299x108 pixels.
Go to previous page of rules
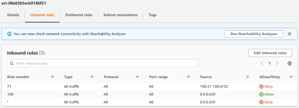tap(262, 63)
